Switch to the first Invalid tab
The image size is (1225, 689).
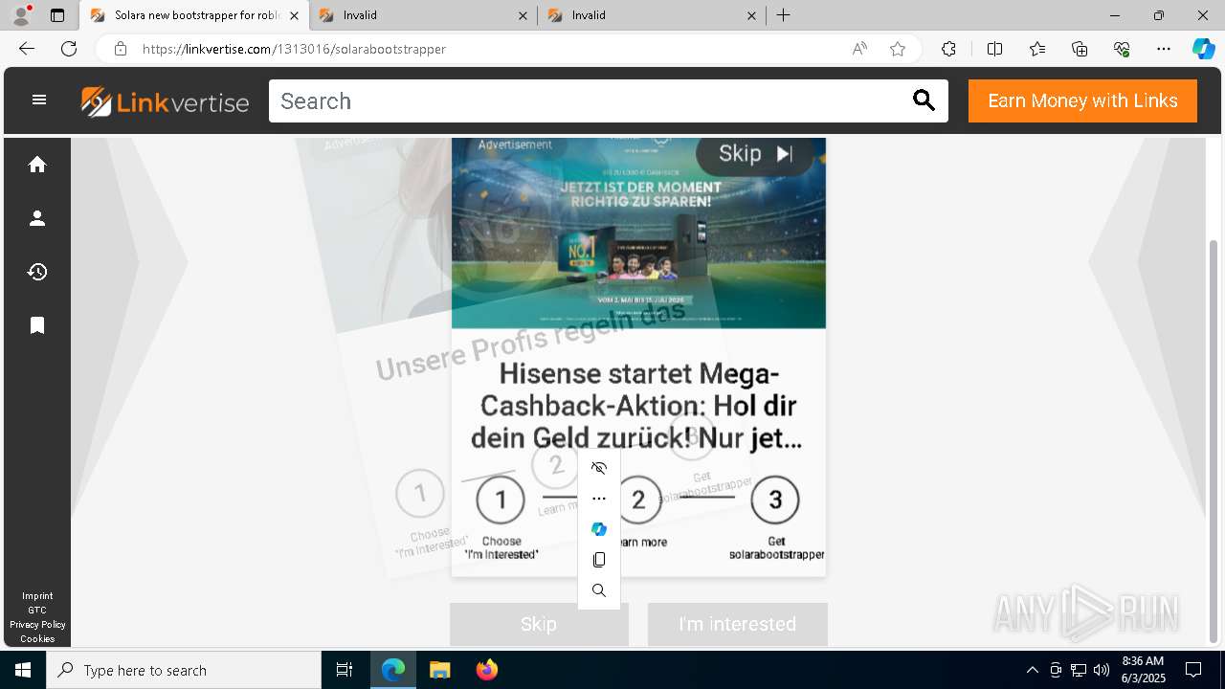coord(425,15)
